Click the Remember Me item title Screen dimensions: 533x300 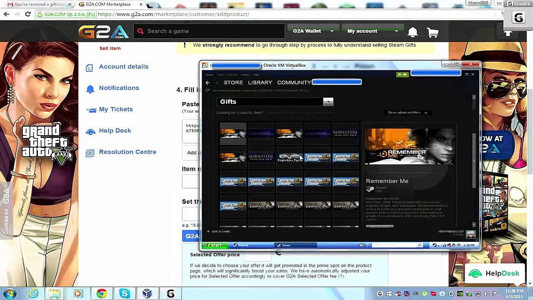tap(387, 181)
